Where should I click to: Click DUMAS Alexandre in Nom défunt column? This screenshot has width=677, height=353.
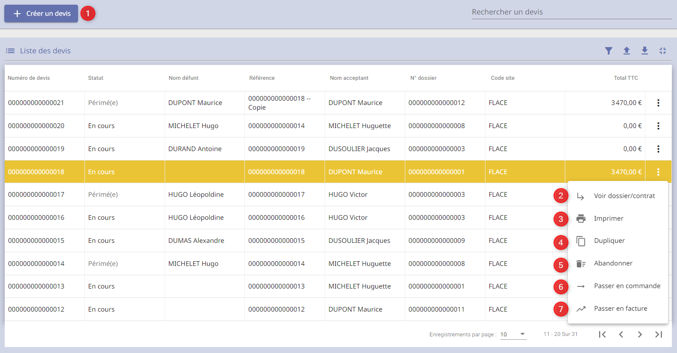pos(196,241)
